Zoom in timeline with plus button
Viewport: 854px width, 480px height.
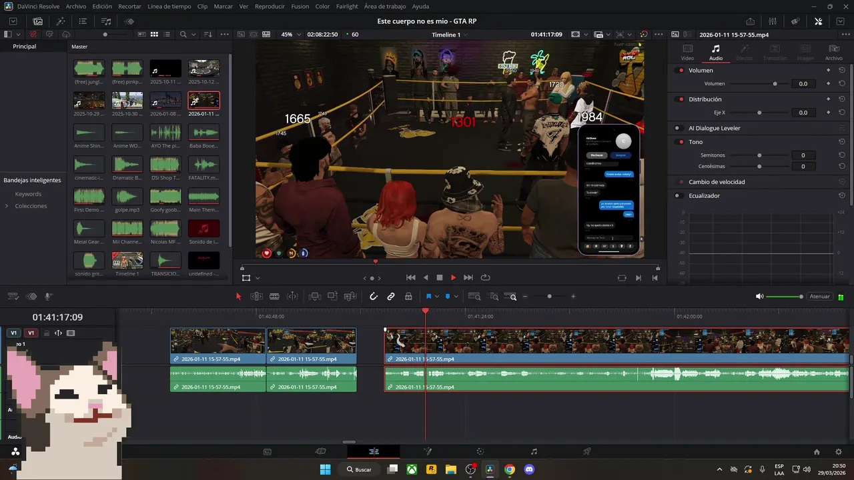pyautogui.click(x=573, y=297)
